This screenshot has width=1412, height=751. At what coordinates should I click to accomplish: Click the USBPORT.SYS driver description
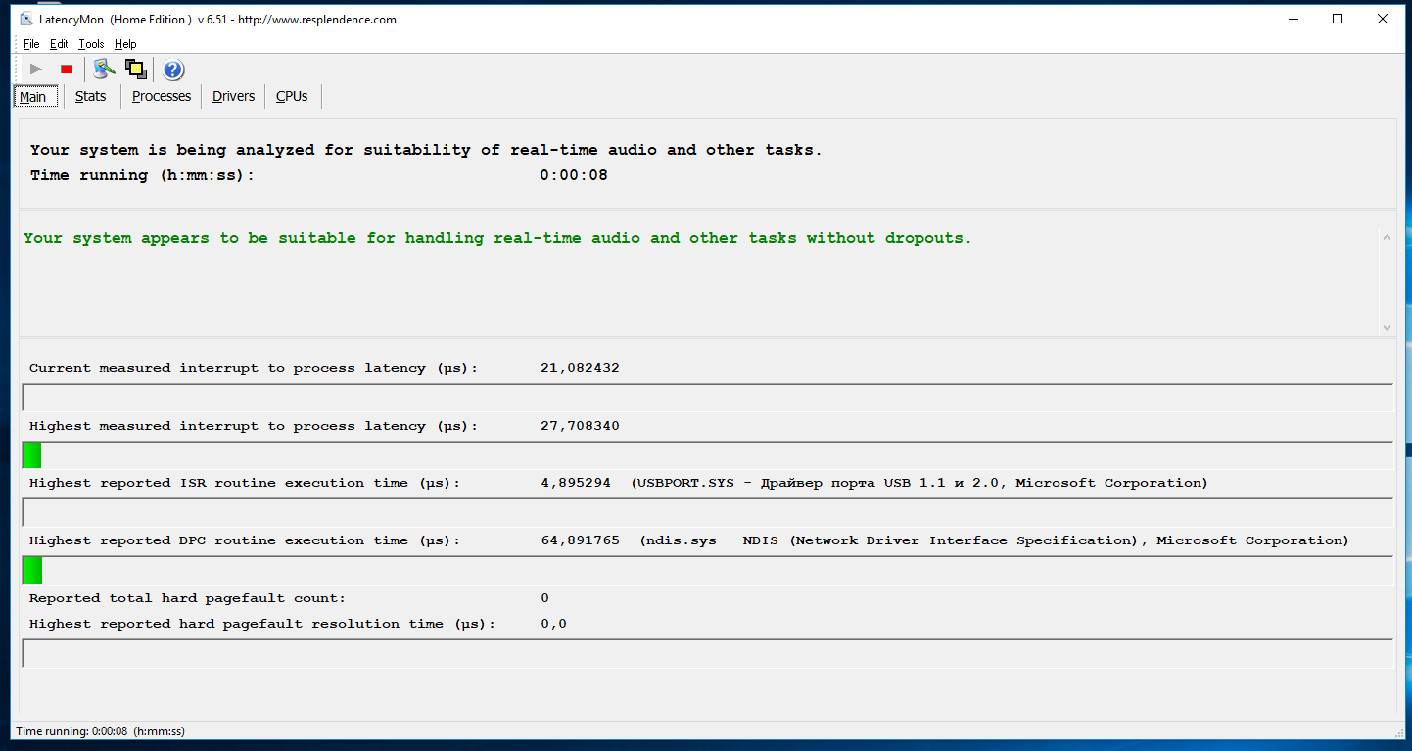coord(919,483)
